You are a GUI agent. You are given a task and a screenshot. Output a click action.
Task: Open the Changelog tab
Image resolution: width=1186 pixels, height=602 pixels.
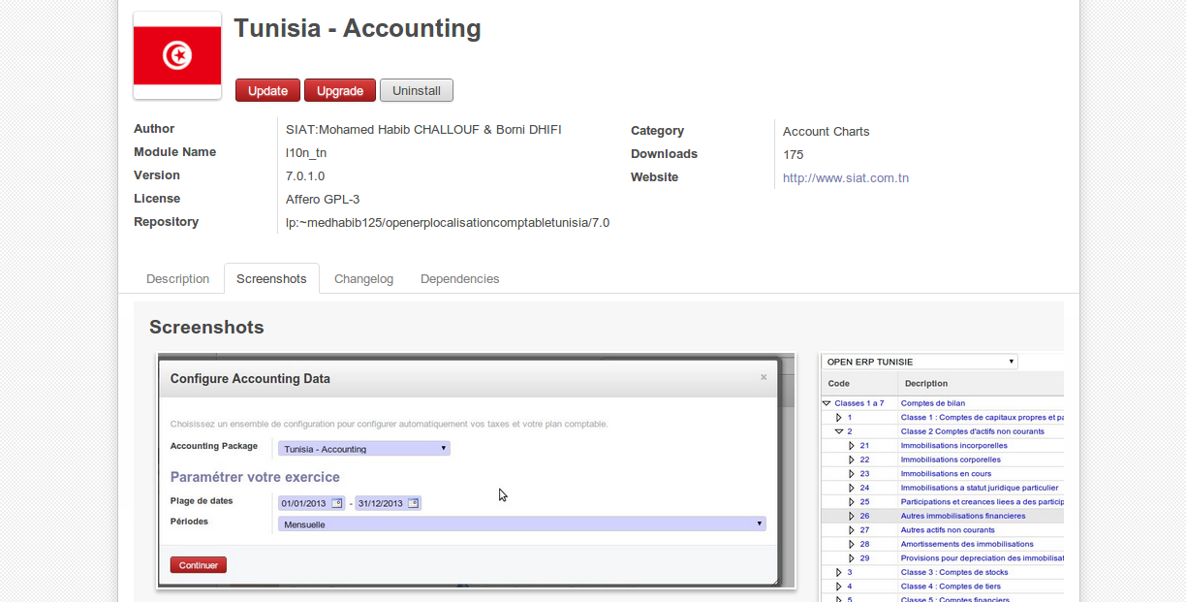(363, 278)
